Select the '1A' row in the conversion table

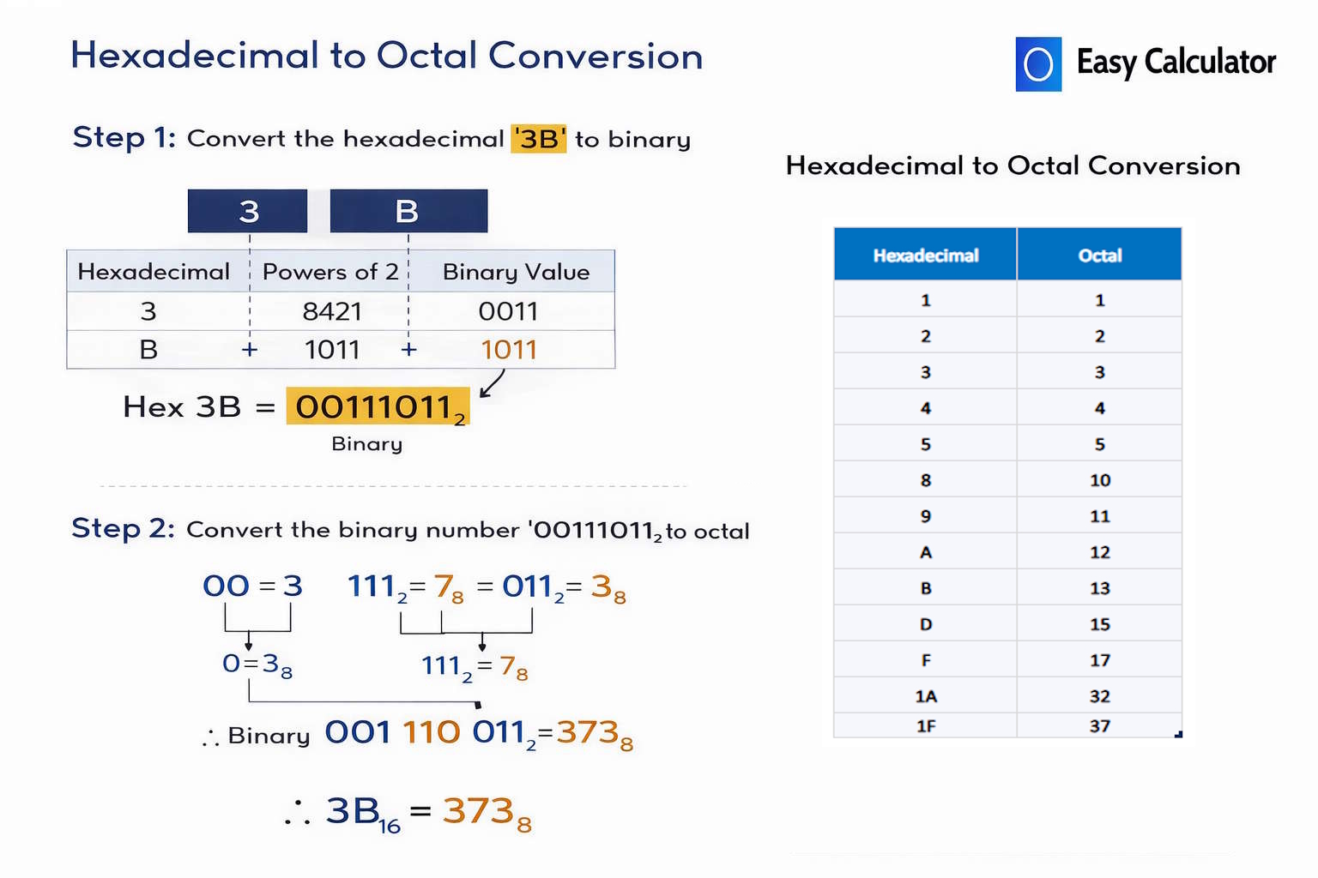[925, 696]
